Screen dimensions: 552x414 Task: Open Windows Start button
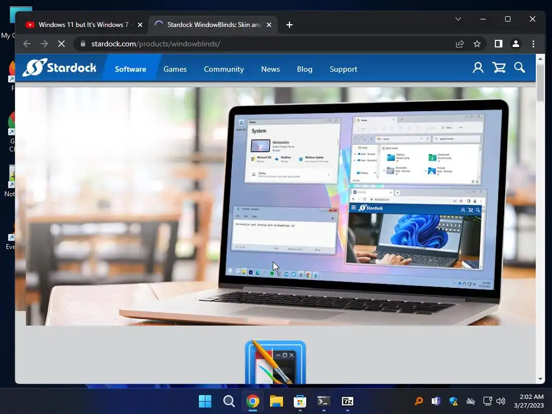click(205, 401)
